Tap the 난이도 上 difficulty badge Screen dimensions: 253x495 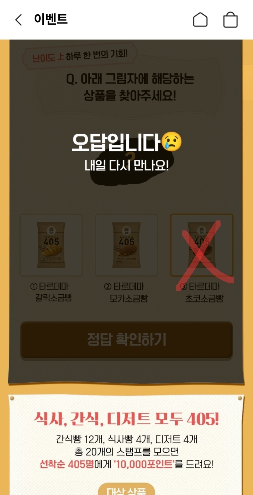click(x=48, y=57)
